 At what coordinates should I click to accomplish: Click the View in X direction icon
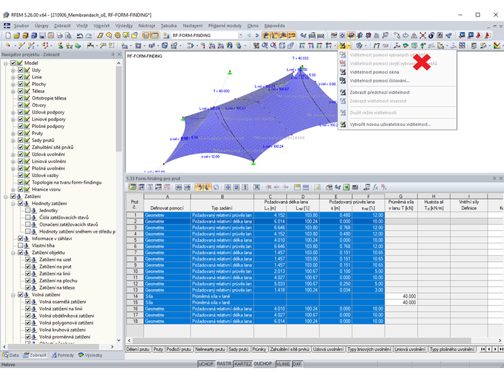pos(302,46)
